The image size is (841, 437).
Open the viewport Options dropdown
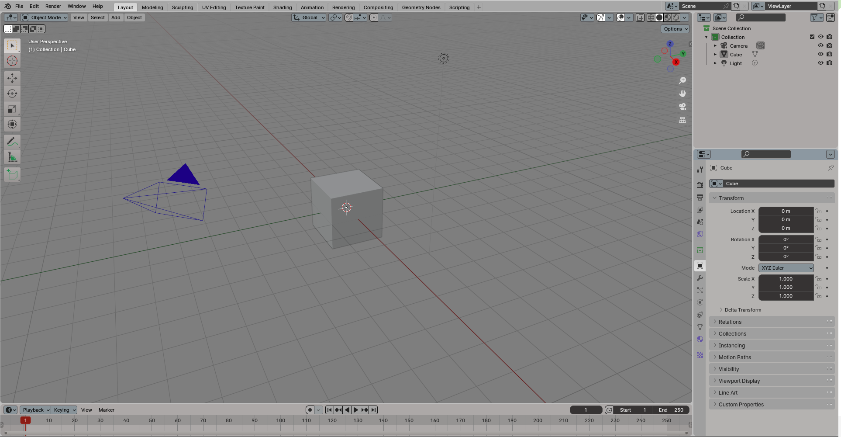[675, 29]
